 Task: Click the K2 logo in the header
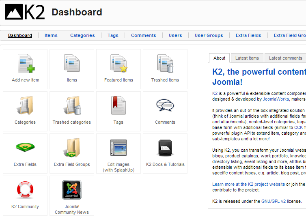click(x=25, y=12)
